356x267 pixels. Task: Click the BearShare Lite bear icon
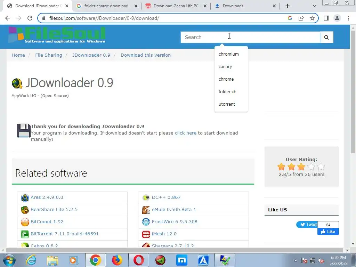25,210
